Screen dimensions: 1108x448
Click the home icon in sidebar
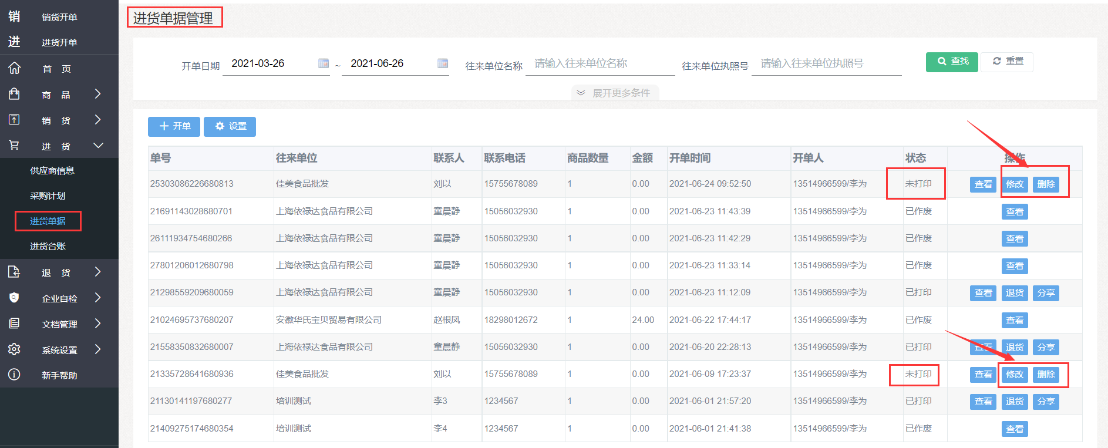pyautogui.click(x=14, y=68)
